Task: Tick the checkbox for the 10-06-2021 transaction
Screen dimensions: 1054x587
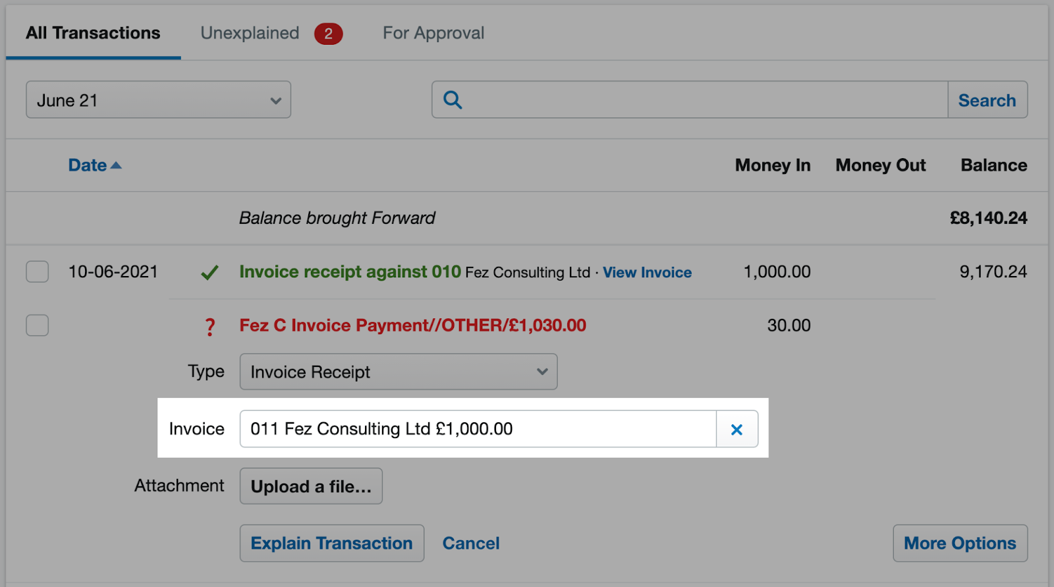Action: pos(37,271)
